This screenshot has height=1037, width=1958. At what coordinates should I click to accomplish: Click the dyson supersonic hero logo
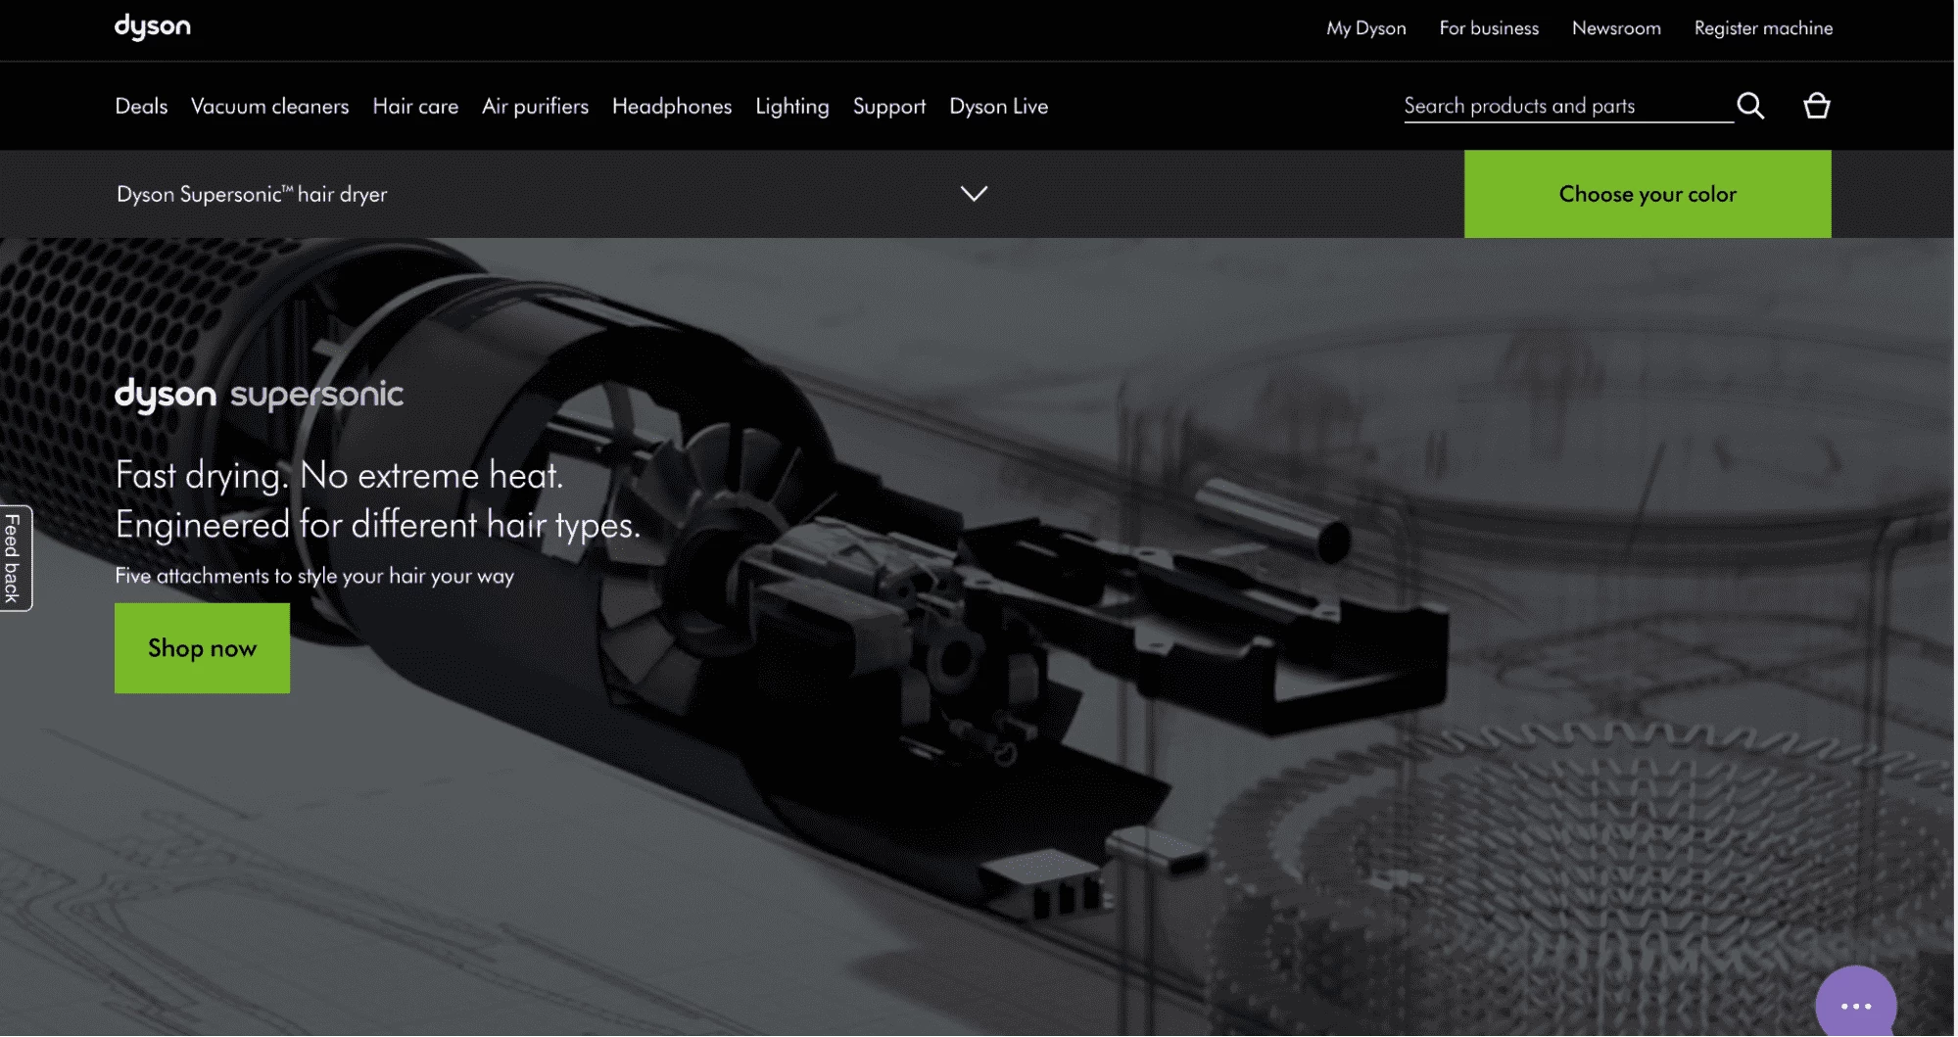click(x=259, y=395)
